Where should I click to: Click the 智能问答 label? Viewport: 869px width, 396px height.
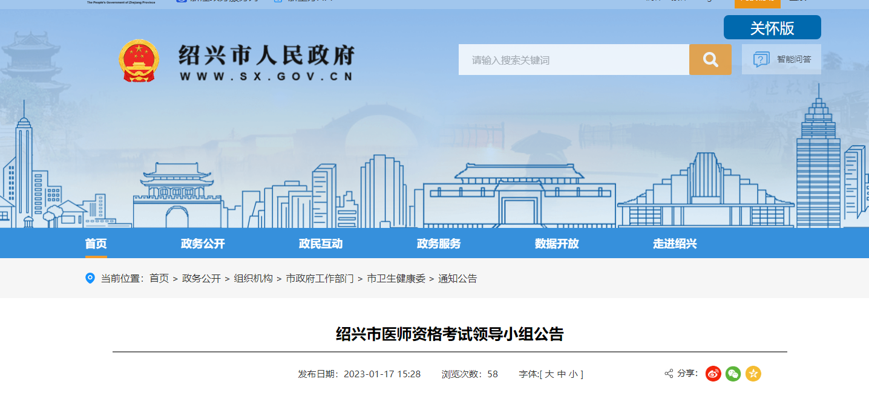[x=794, y=59]
